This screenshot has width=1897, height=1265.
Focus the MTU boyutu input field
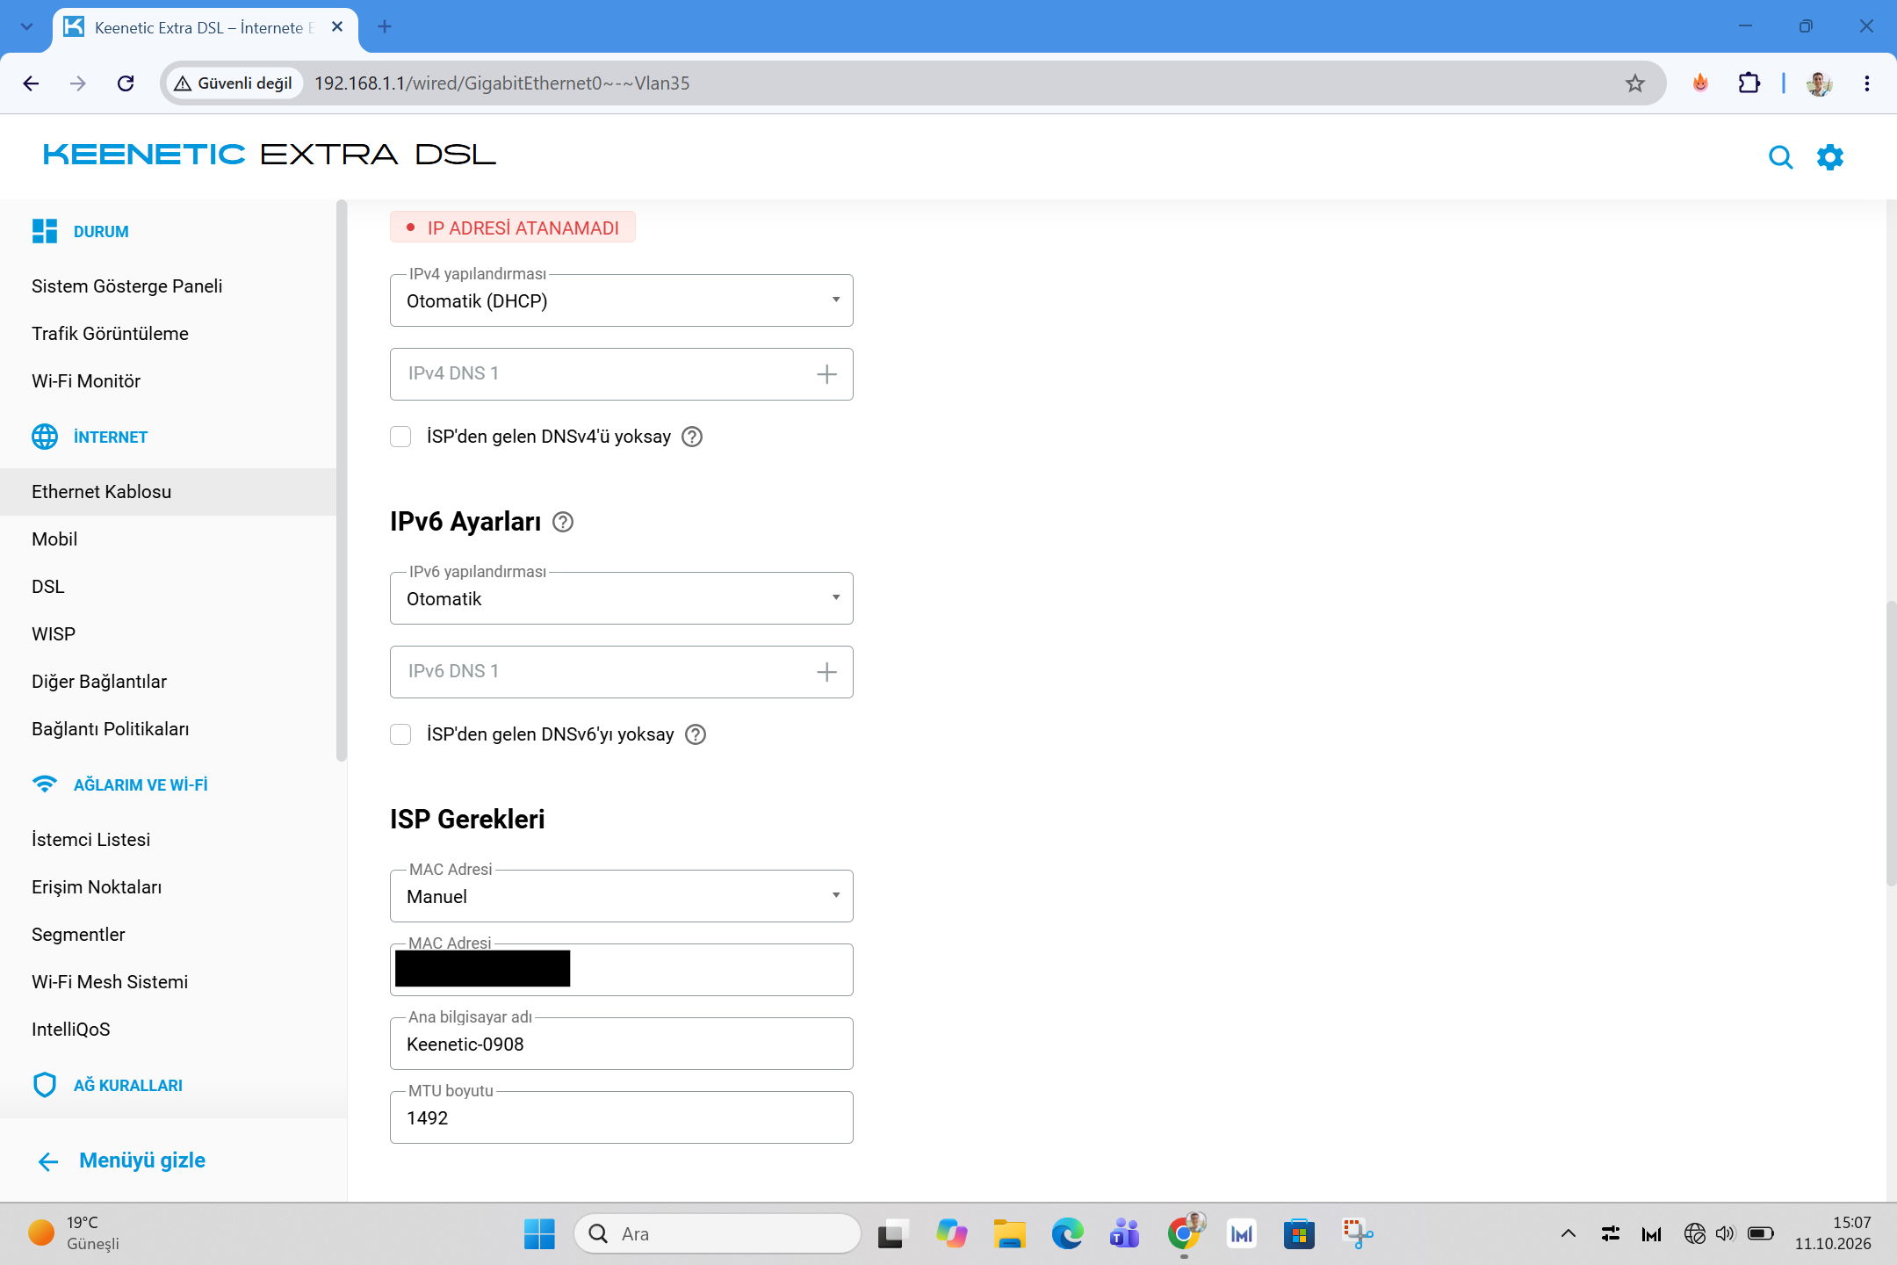622,1117
